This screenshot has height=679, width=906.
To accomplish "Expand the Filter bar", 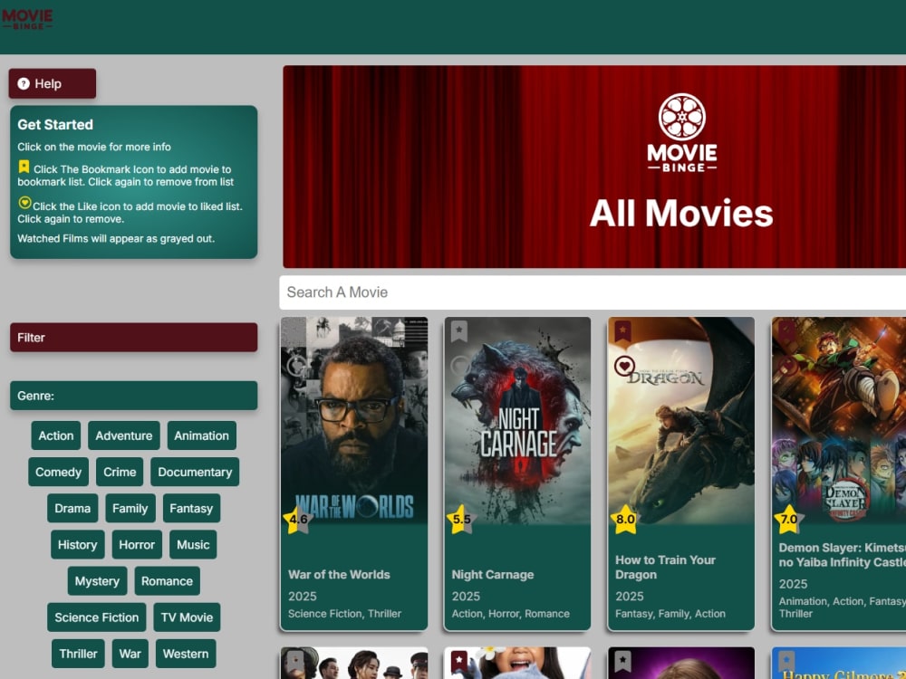I will [x=133, y=337].
